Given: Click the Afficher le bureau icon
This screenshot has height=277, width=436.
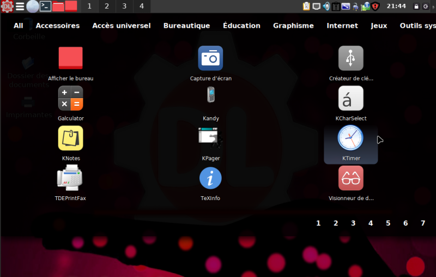Looking at the screenshot, I should point(71,59).
